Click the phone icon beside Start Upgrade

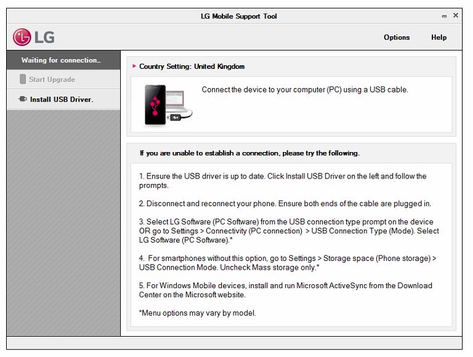point(23,79)
